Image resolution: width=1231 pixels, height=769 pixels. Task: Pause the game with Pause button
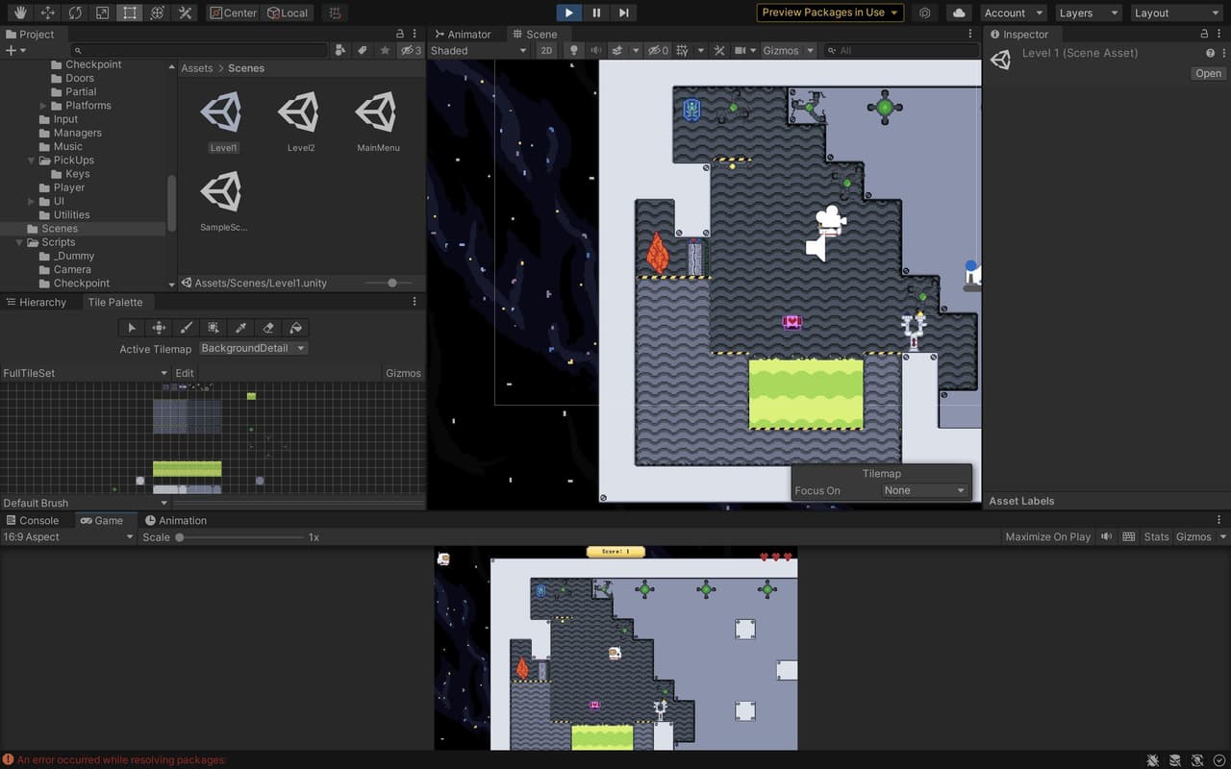(596, 12)
